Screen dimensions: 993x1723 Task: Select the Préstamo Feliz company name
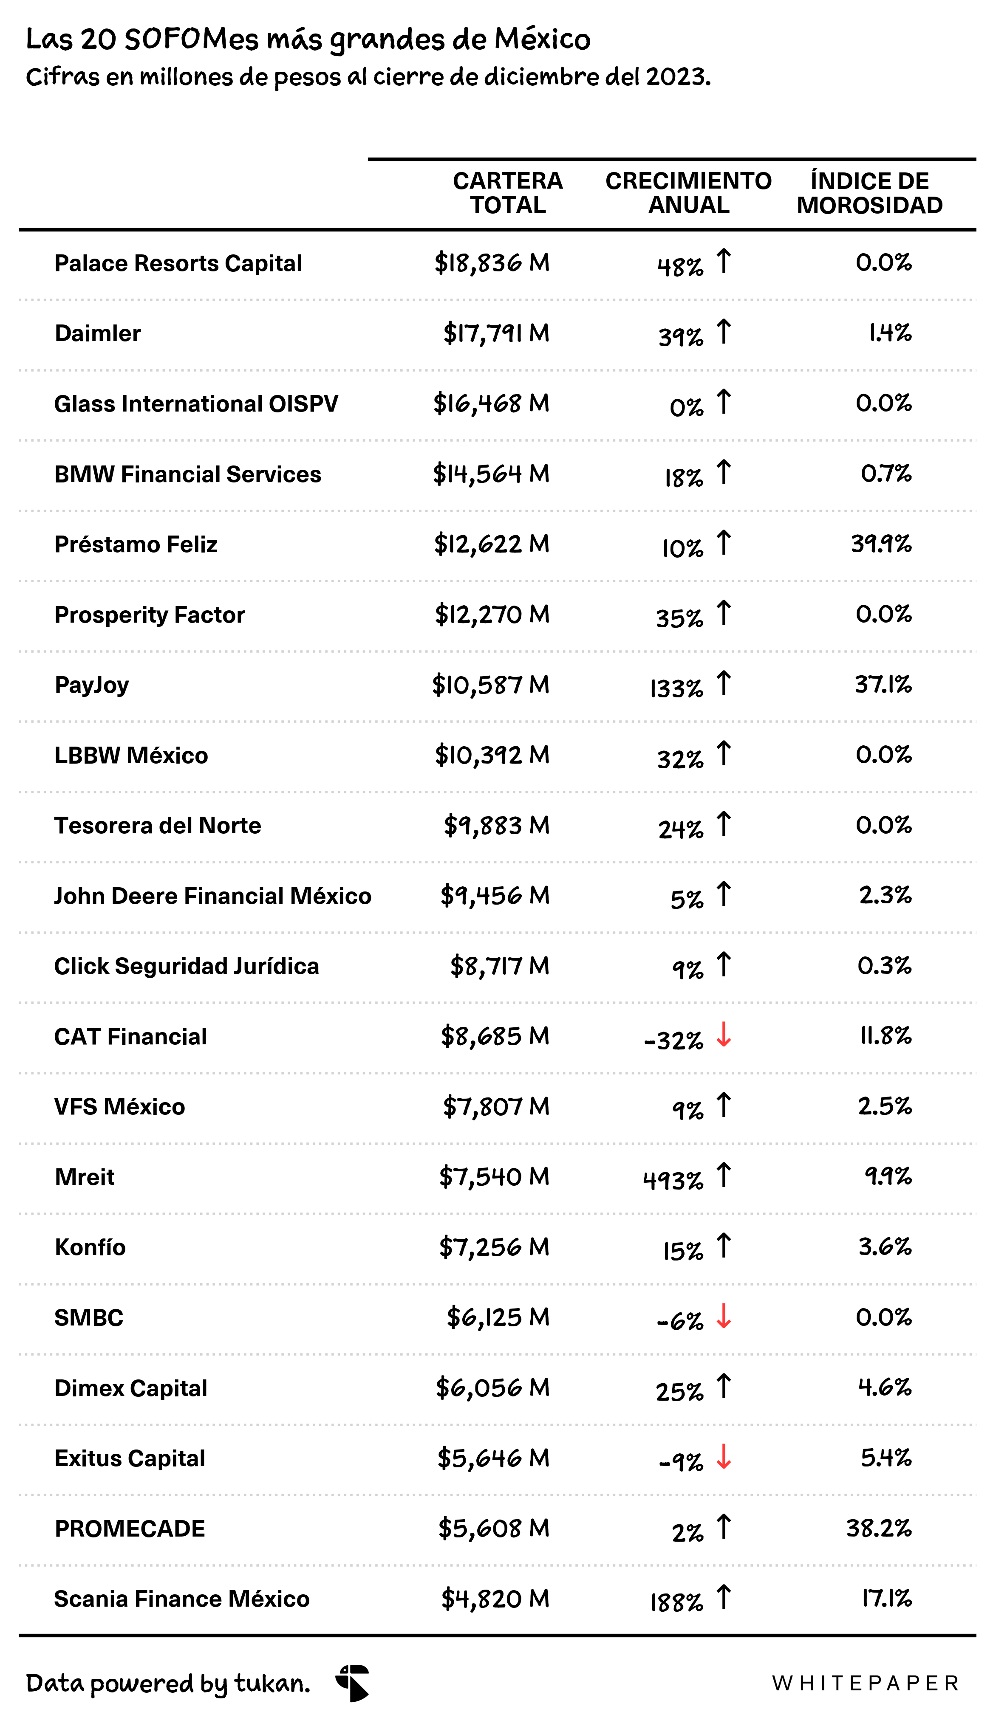point(136,544)
